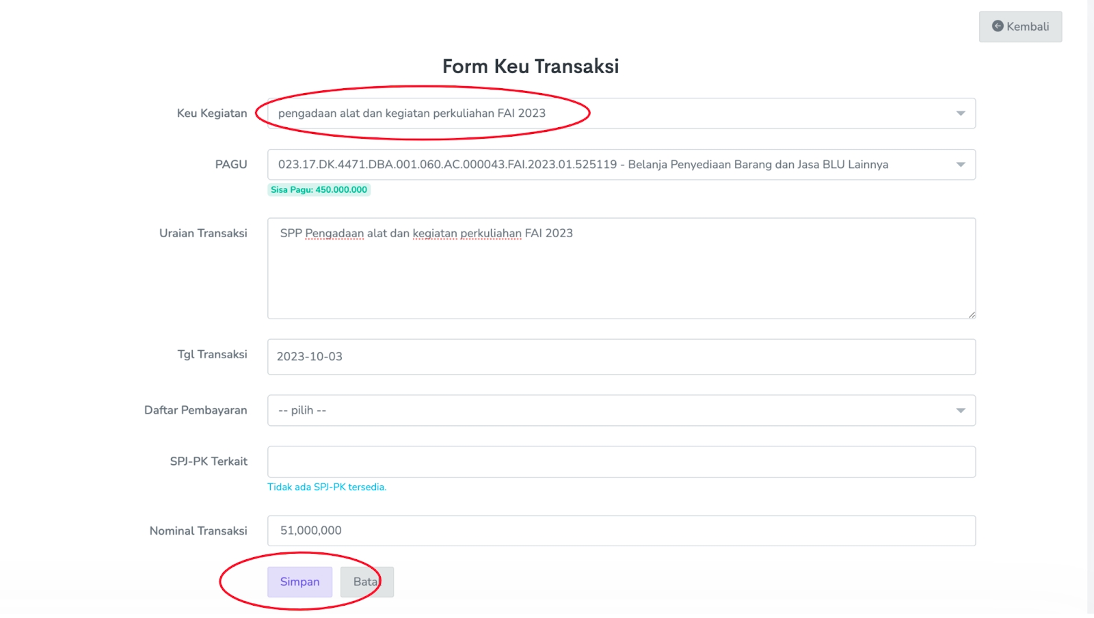
Task: Focus the SPJ-PK Terkait input field
Action: [x=621, y=462]
